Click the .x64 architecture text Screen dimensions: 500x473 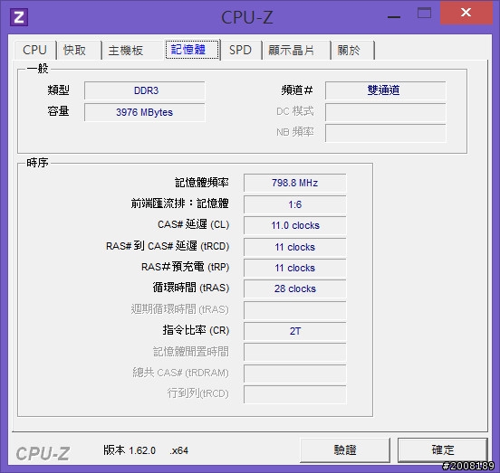coord(179,450)
